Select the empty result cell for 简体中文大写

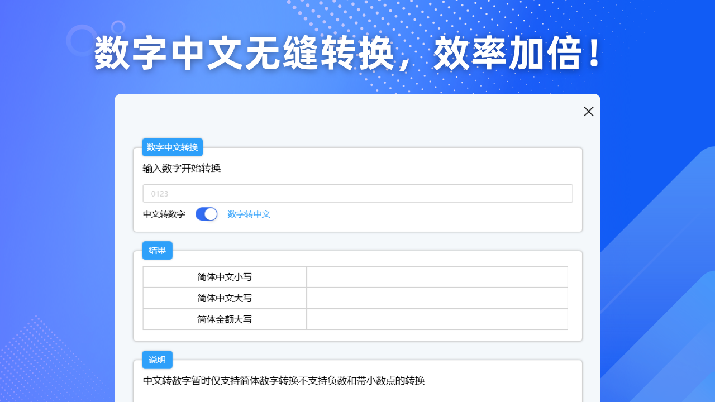tap(437, 298)
